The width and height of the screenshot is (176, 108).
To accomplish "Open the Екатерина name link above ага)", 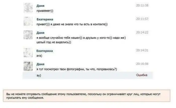I will pyautogui.click(x=45, y=51).
